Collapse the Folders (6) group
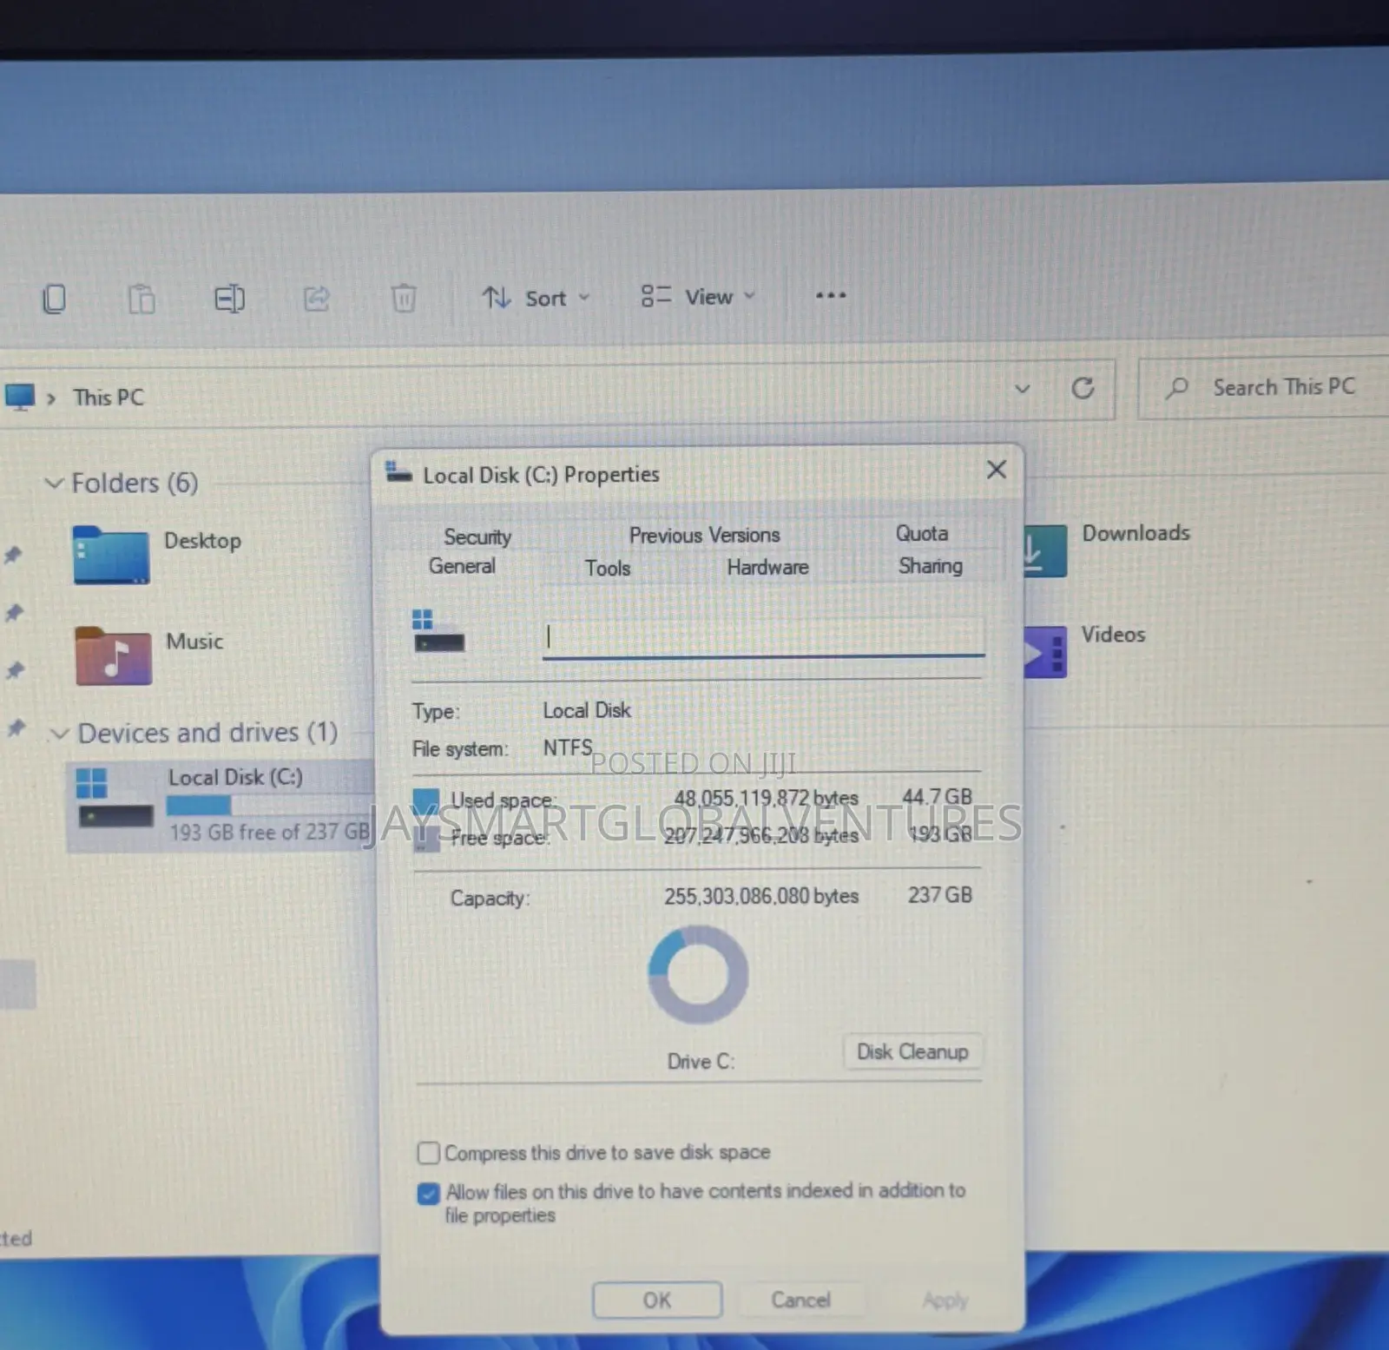The width and height of the screenshot is (1389, 1350). click(54, 483)
